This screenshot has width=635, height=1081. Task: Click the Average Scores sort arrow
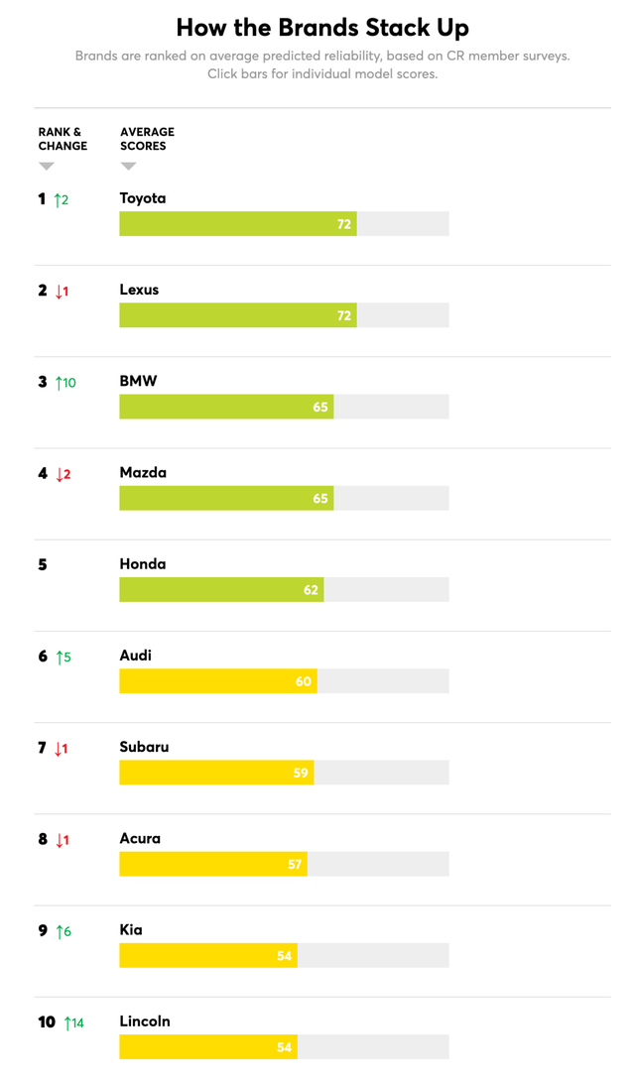click(x=128, y=167)
